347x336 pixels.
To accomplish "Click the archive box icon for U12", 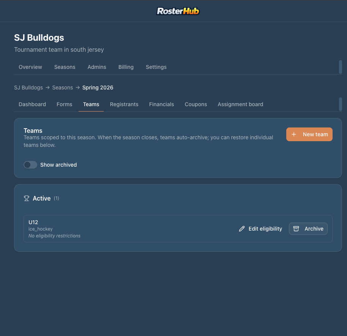I will click(296, 229).
